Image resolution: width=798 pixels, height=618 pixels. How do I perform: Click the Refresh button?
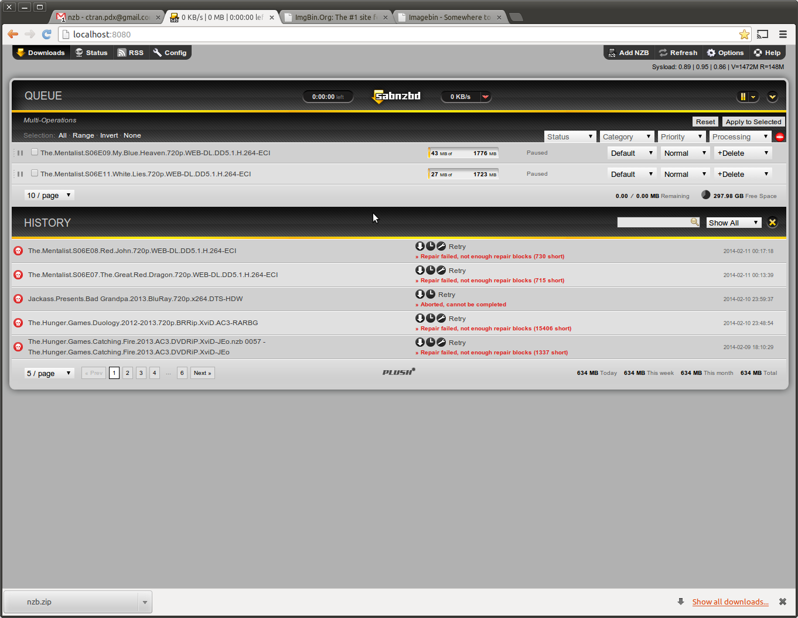(x=678, y=53)
